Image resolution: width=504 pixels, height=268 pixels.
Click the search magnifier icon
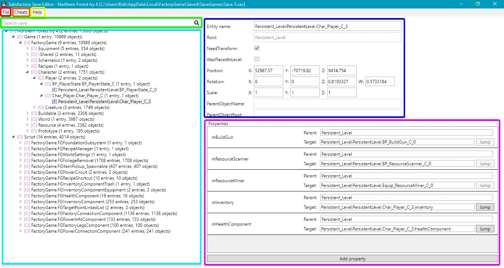click(196, 23)
